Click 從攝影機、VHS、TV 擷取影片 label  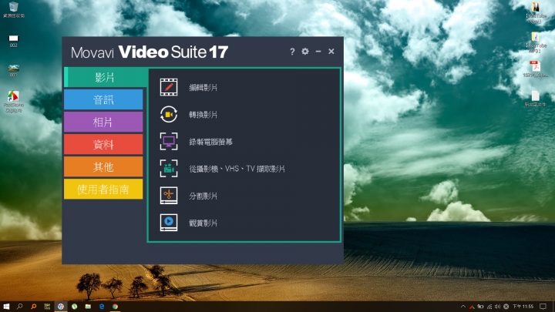click(x=237, y=169)
